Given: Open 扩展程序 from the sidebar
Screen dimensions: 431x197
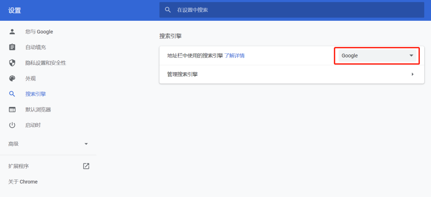Looking at the screenshot, I should coord(18,166).
